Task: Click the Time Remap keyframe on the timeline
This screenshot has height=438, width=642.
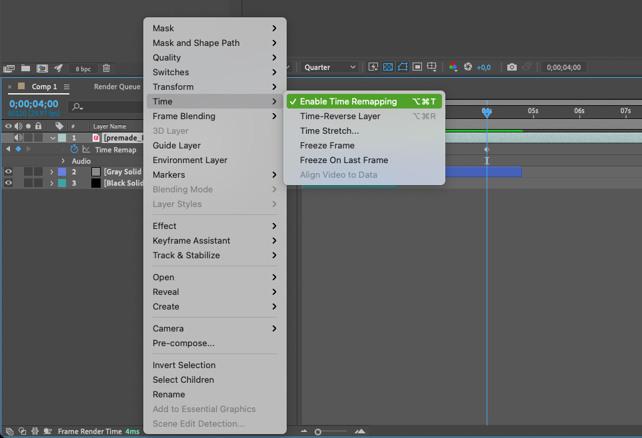Action: 487,150
